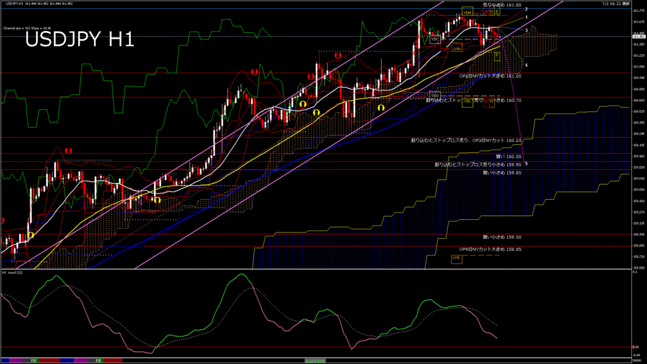The width and height of the screenshot is (647, 364).
Task: Click the YDO label box
Action: point(435,95)
